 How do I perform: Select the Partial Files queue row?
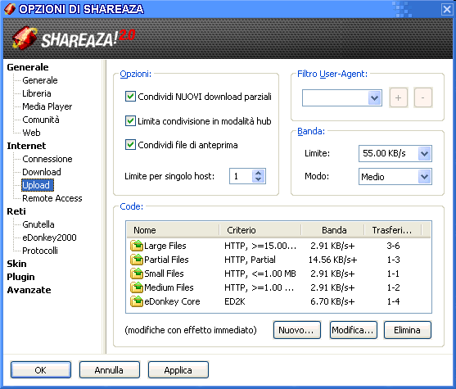click(278, 260)
